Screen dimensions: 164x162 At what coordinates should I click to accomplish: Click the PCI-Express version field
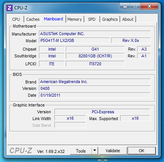102,112
